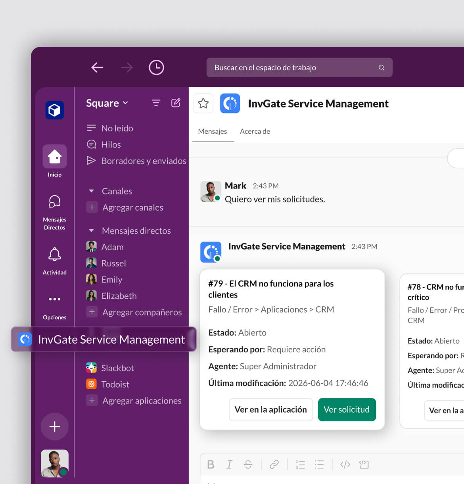Screen dimensions: 464x484
Task: Click the InvGate app logo in header
Action: point(230,104)
